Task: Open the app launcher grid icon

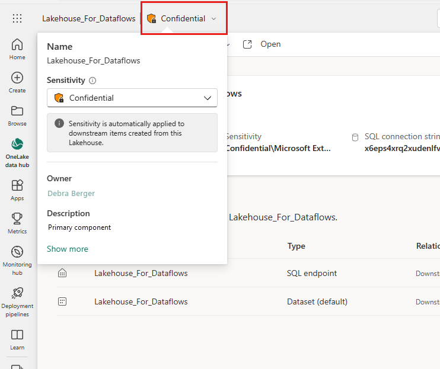Action: click(x=17, y=18)
